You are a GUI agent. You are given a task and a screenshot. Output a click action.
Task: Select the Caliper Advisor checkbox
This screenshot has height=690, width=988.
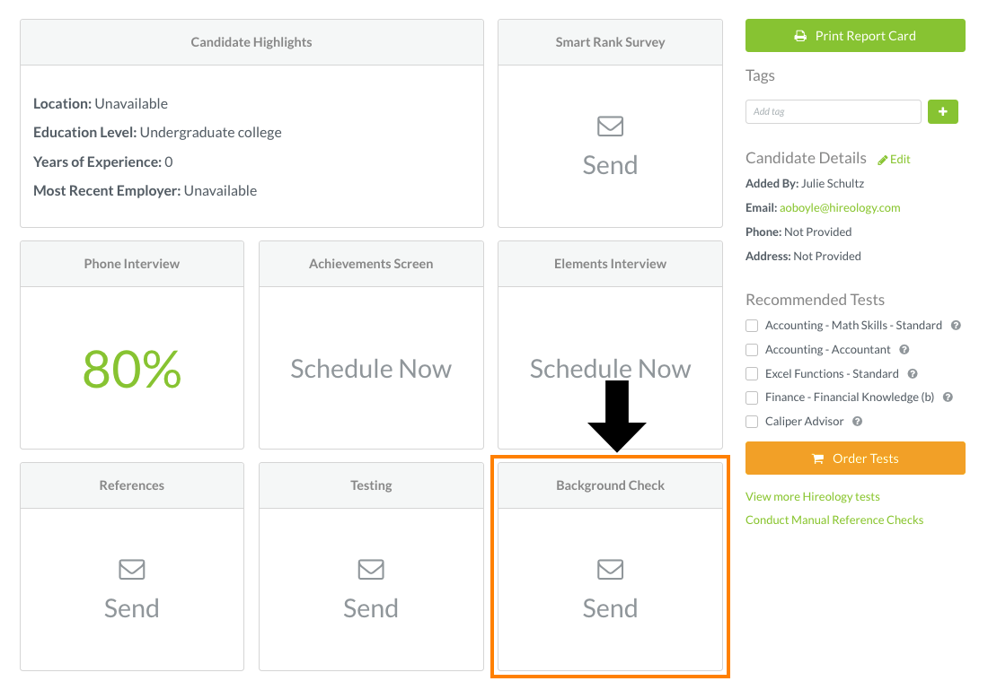coord(752,421)
